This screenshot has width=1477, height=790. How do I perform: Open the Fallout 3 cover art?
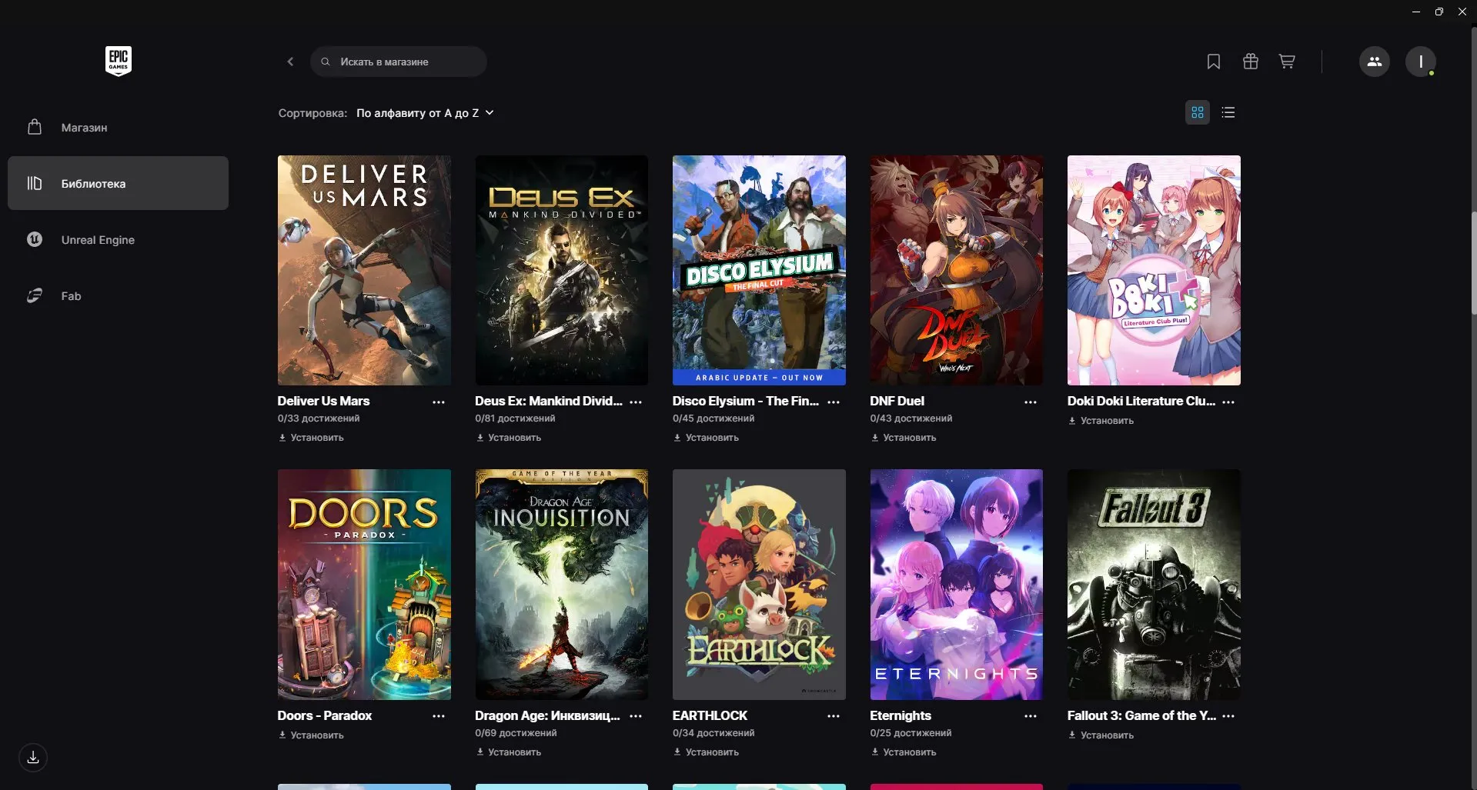tap(1154, 585)
